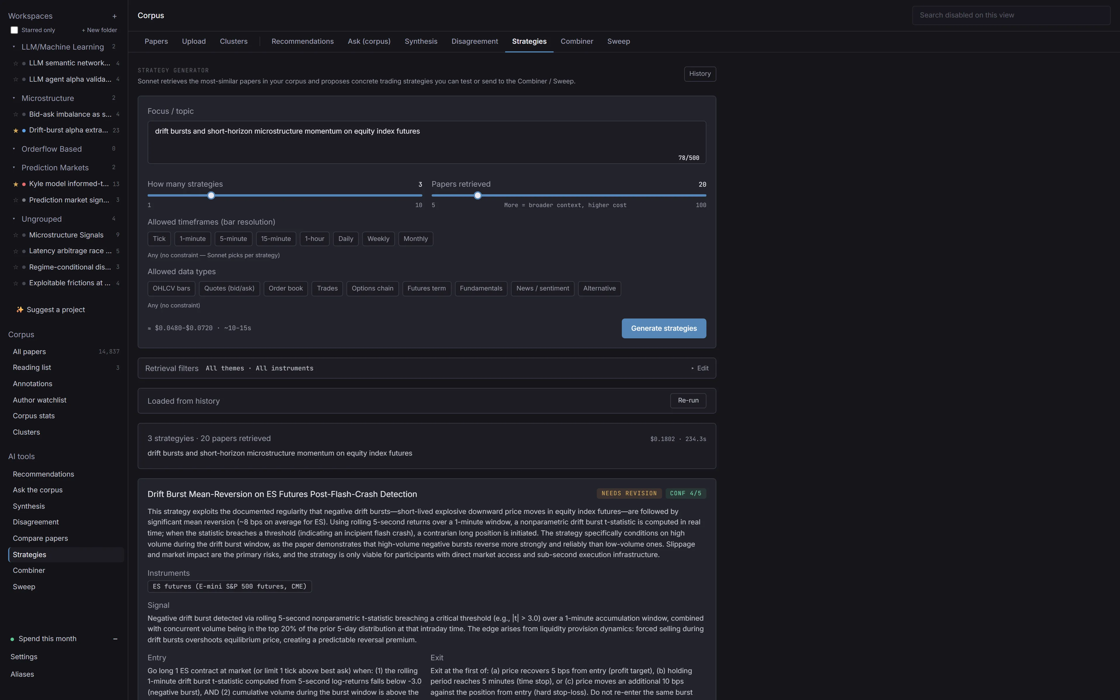Enable the Fundamentals data type
The height and width of the screenshot is (700, 1120).
pos(481,288)
